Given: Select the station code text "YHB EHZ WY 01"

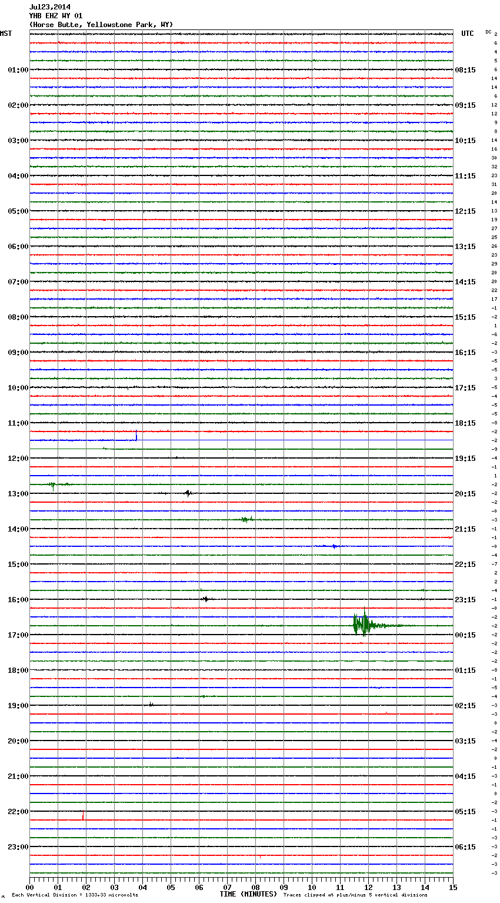Looking at the screenshot, I should [x=56, y=16].
